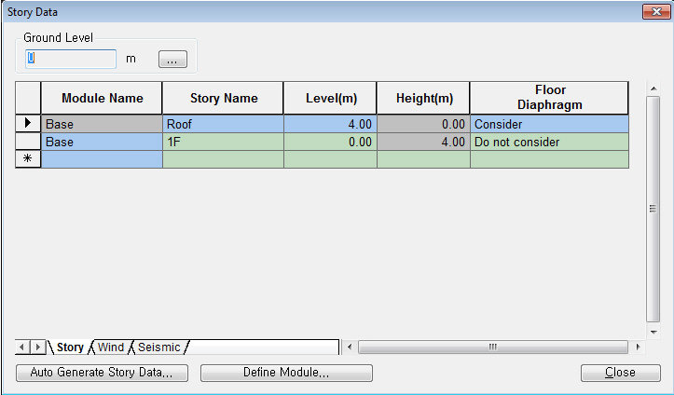Switch to the Wind tab

coord(111,347)
